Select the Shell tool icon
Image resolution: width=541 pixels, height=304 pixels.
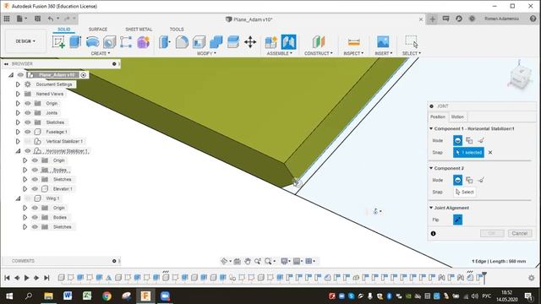point(199,42)
